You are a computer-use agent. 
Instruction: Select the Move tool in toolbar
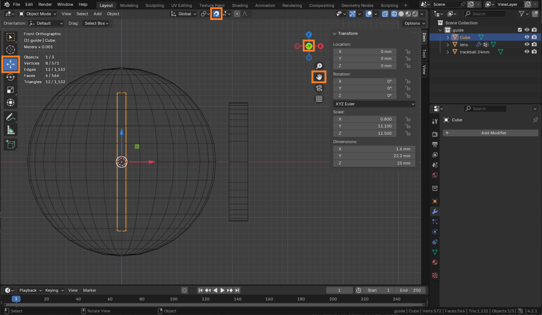(x=10, y=65)
